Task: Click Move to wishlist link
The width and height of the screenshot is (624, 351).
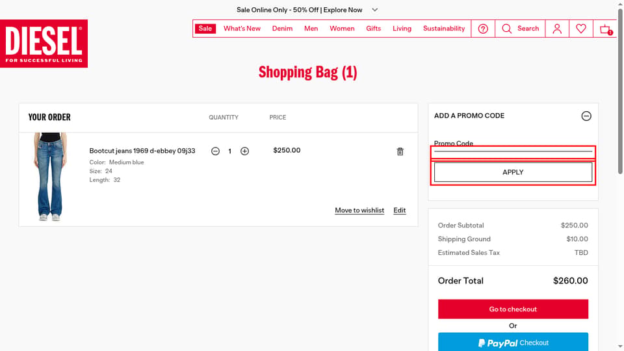Action: (x=359, y=210)
